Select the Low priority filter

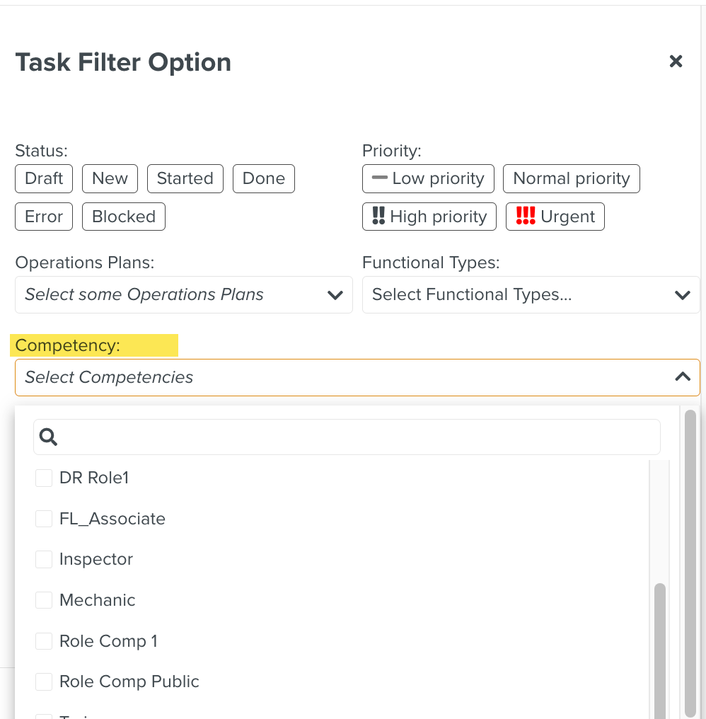pos(428,178)
